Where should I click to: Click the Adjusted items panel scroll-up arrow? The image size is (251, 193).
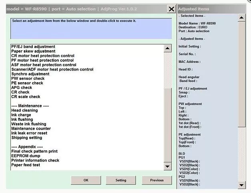241,18
